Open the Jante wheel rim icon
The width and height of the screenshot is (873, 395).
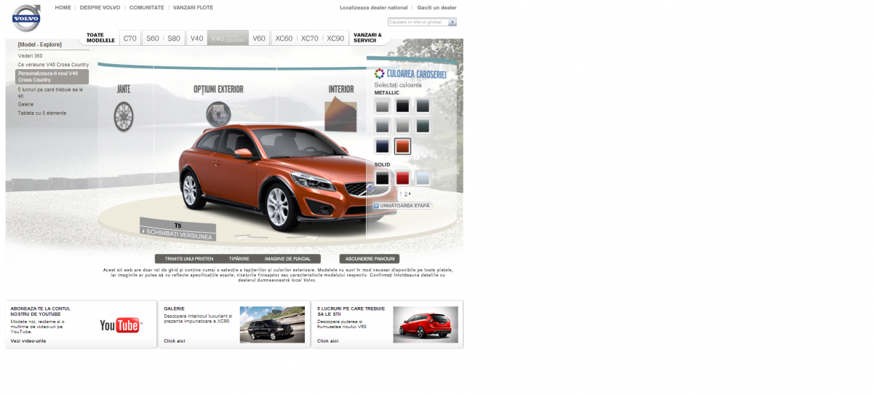pos(124,116)
